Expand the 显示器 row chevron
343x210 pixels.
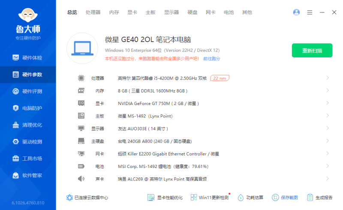(328, 128)
